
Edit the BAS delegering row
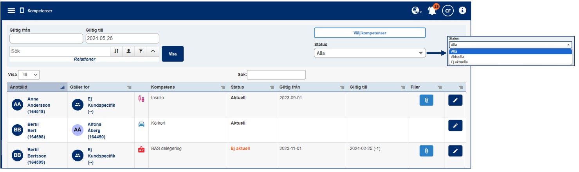point(455,151)
